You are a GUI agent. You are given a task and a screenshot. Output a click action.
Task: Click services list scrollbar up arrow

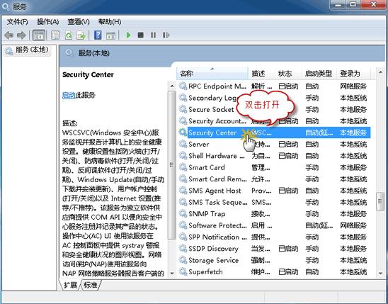380,72
